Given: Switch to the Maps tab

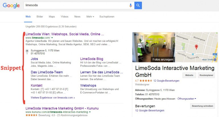Looking at the screenshot, I should [x=52, y=17].
